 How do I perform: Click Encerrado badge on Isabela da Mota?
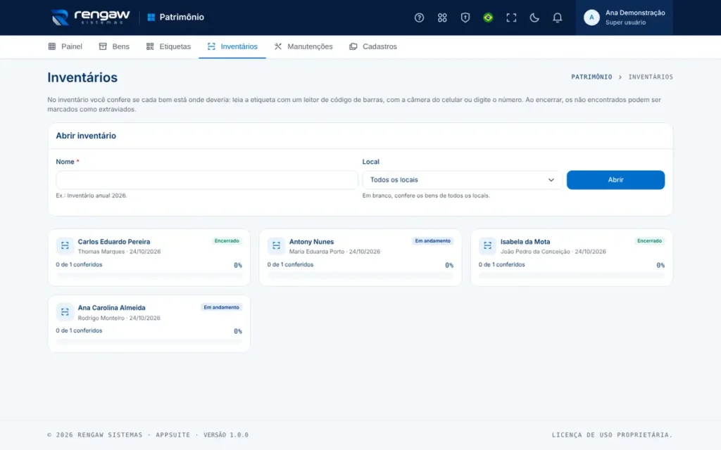(649, 241)
